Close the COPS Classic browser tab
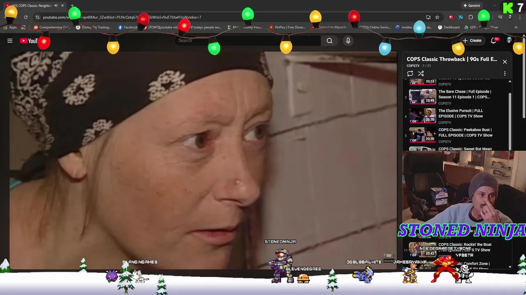The image size is (526, 295). tap(62, 6)
